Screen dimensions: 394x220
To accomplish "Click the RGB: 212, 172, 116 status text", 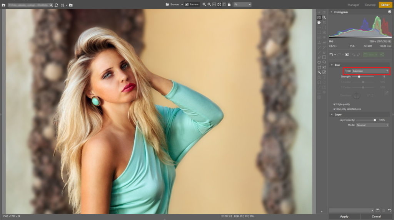I will [x=244, y=216].
